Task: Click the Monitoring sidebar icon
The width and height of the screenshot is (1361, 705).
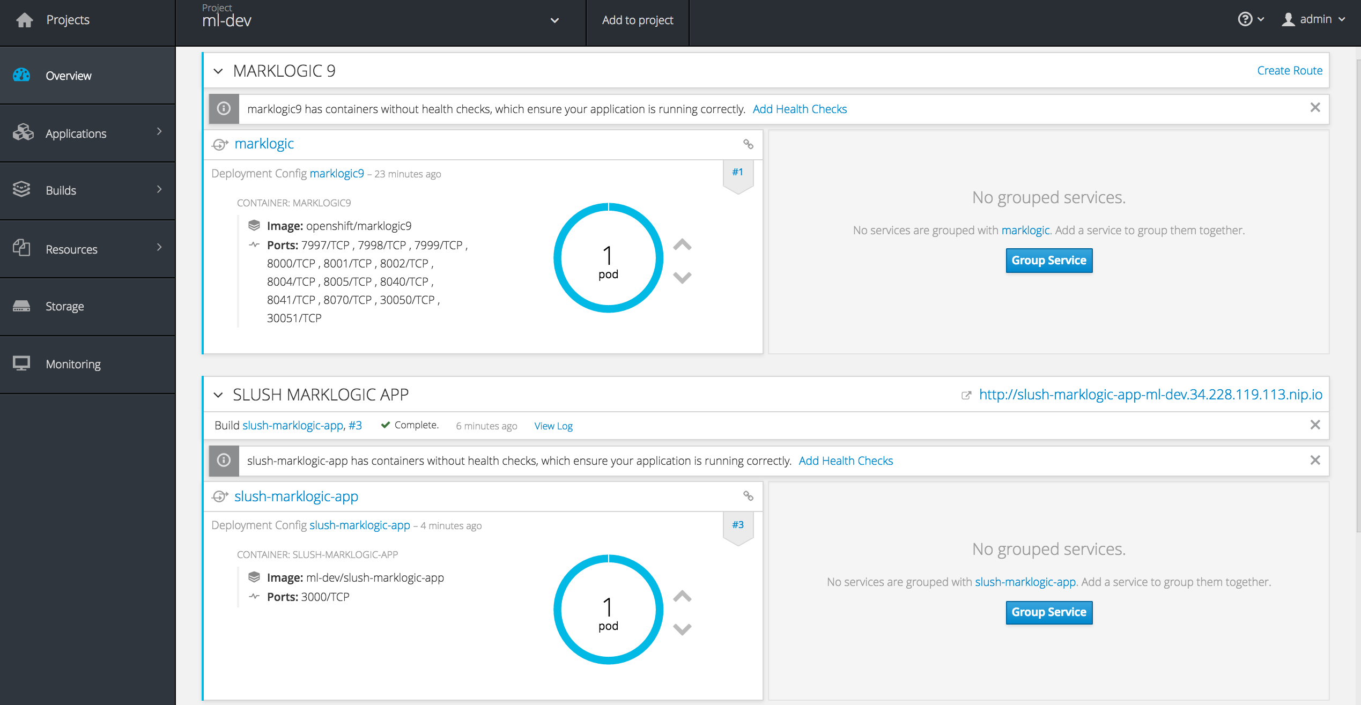Action: pos(21,363)
